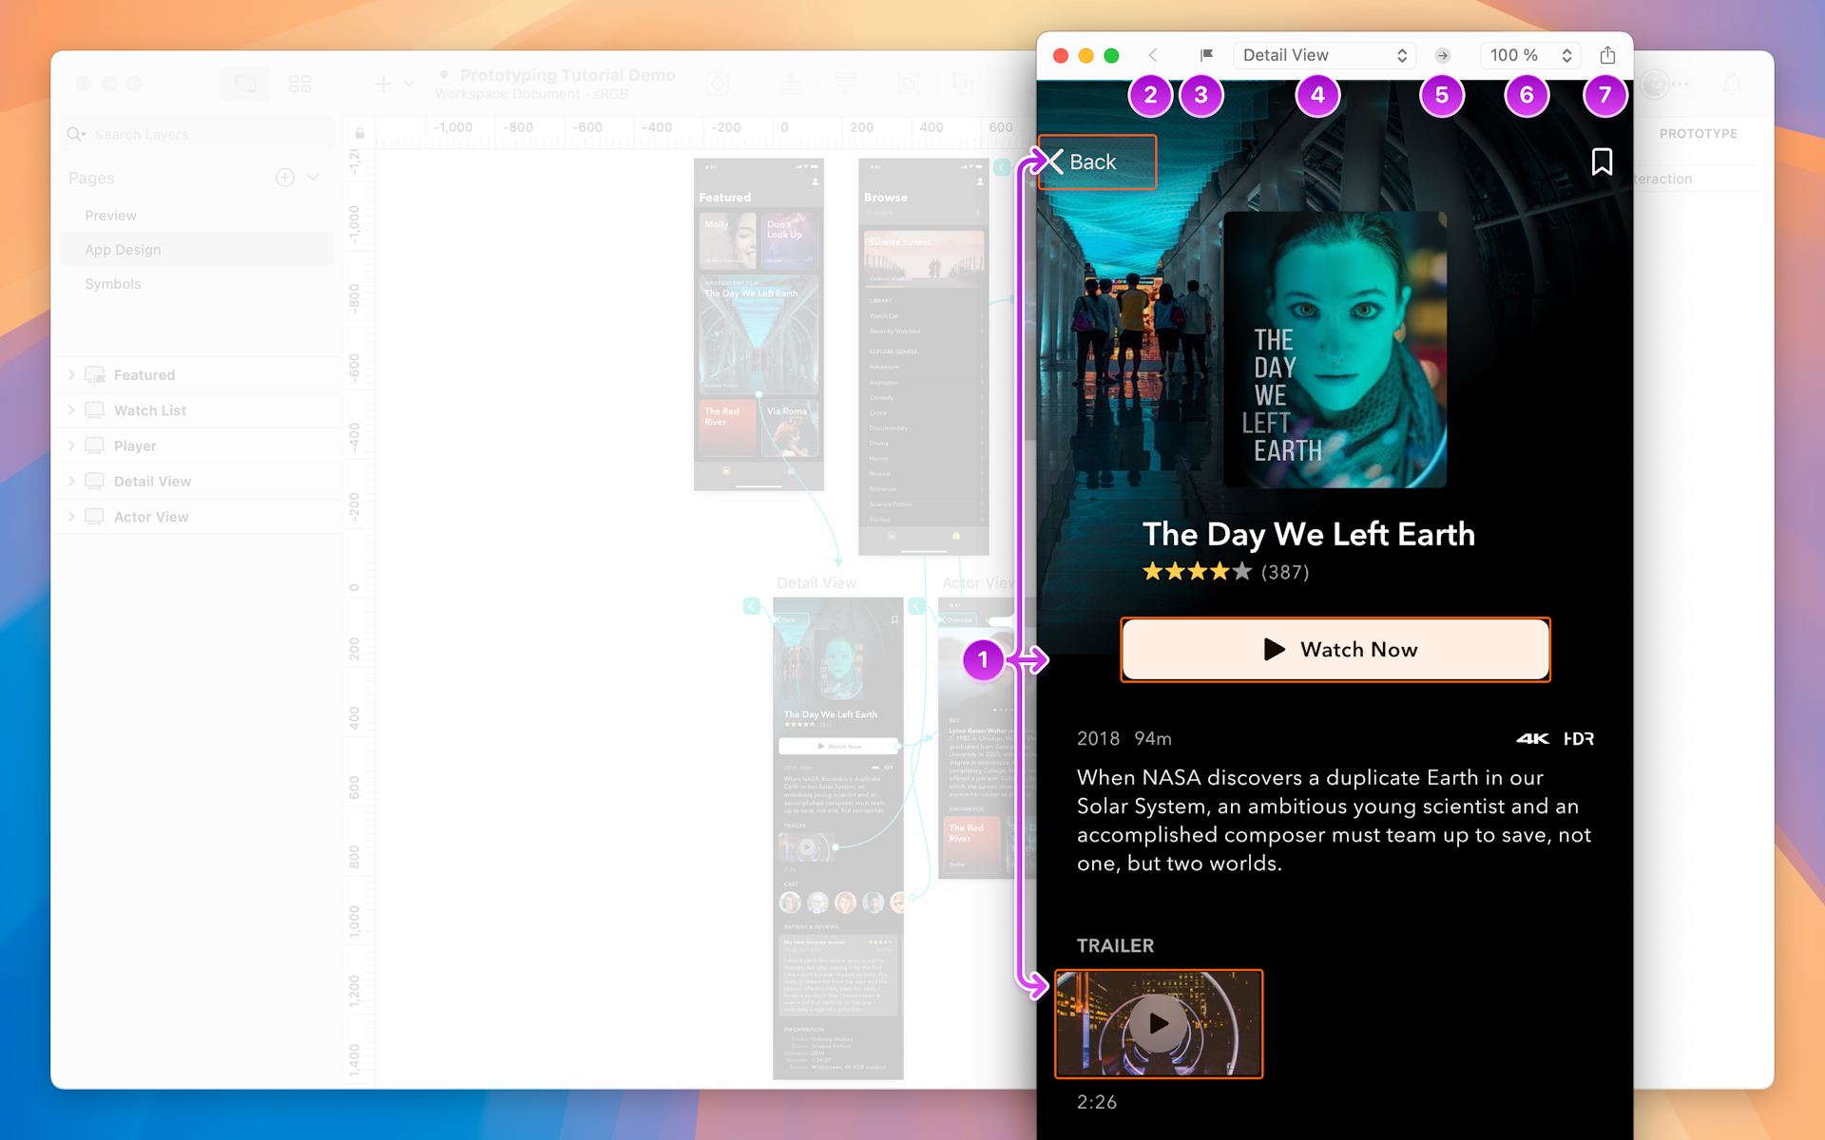This screenshot has height=1140, width=1825.
Task: Toggle the bookmark icon on the Detail View screen
Action: [1602, 161]
